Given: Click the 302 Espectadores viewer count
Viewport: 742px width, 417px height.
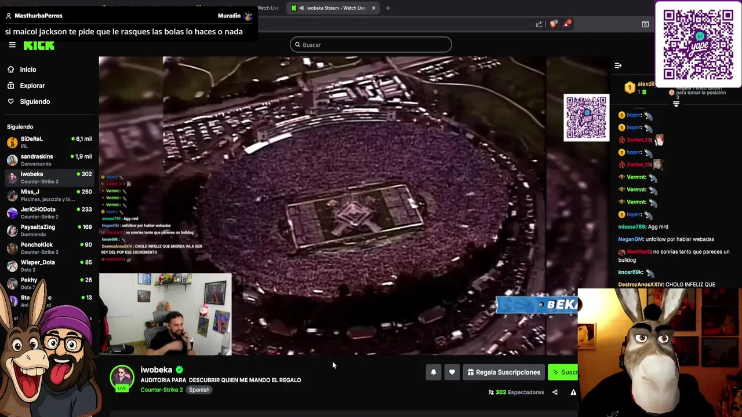Looking at the screenshot, I should click(x=517, y=392).
